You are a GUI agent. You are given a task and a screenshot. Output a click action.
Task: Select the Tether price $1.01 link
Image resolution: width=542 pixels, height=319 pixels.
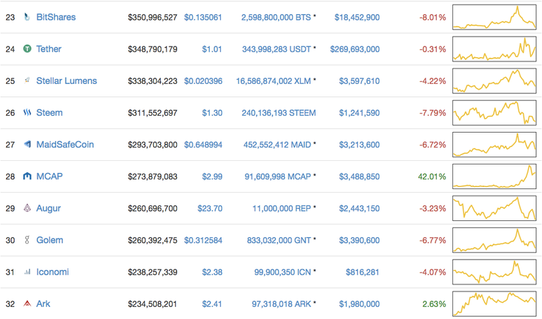tap(212, 49)
